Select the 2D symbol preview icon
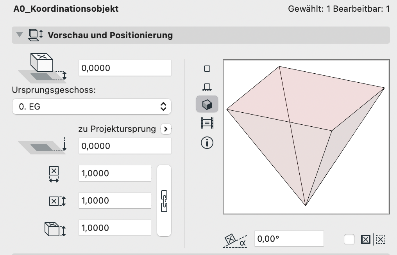The image size is (397, 255). tap(207, 69)
